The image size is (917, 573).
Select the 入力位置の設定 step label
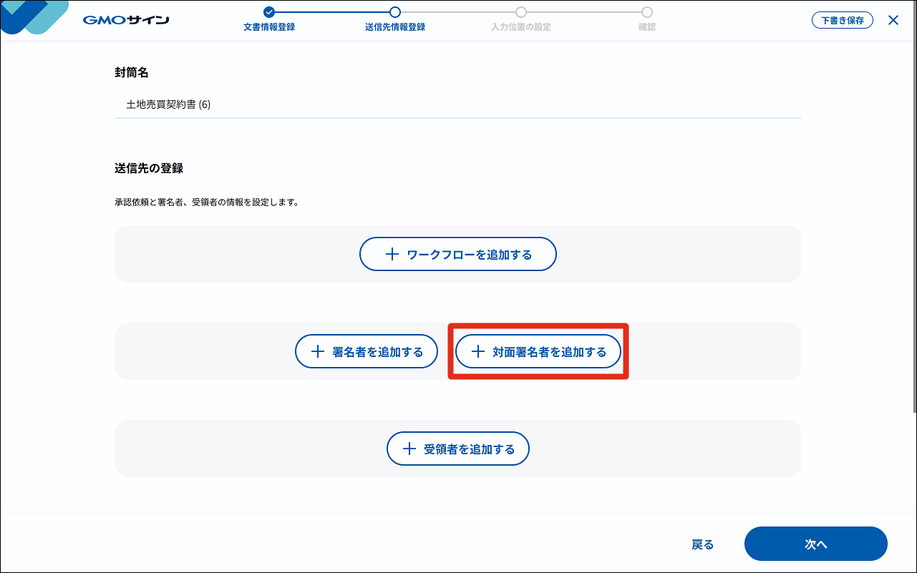[x=521, y=27]
